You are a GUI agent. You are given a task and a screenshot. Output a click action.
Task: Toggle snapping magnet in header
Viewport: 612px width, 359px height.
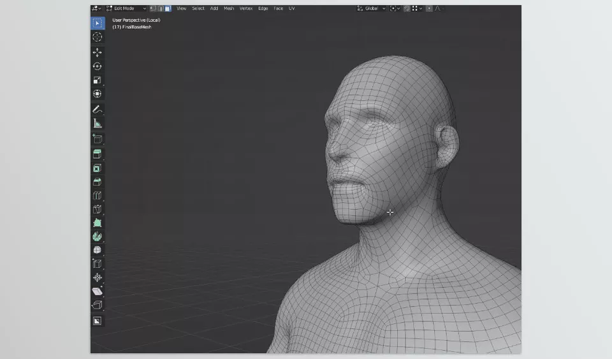(x=407, y=8)
